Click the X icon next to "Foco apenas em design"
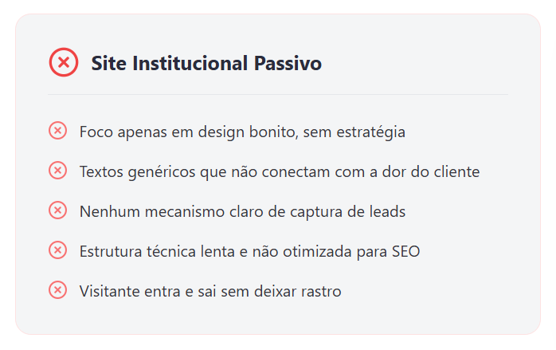Screen dimensions: 556x350 click(57, 130)
